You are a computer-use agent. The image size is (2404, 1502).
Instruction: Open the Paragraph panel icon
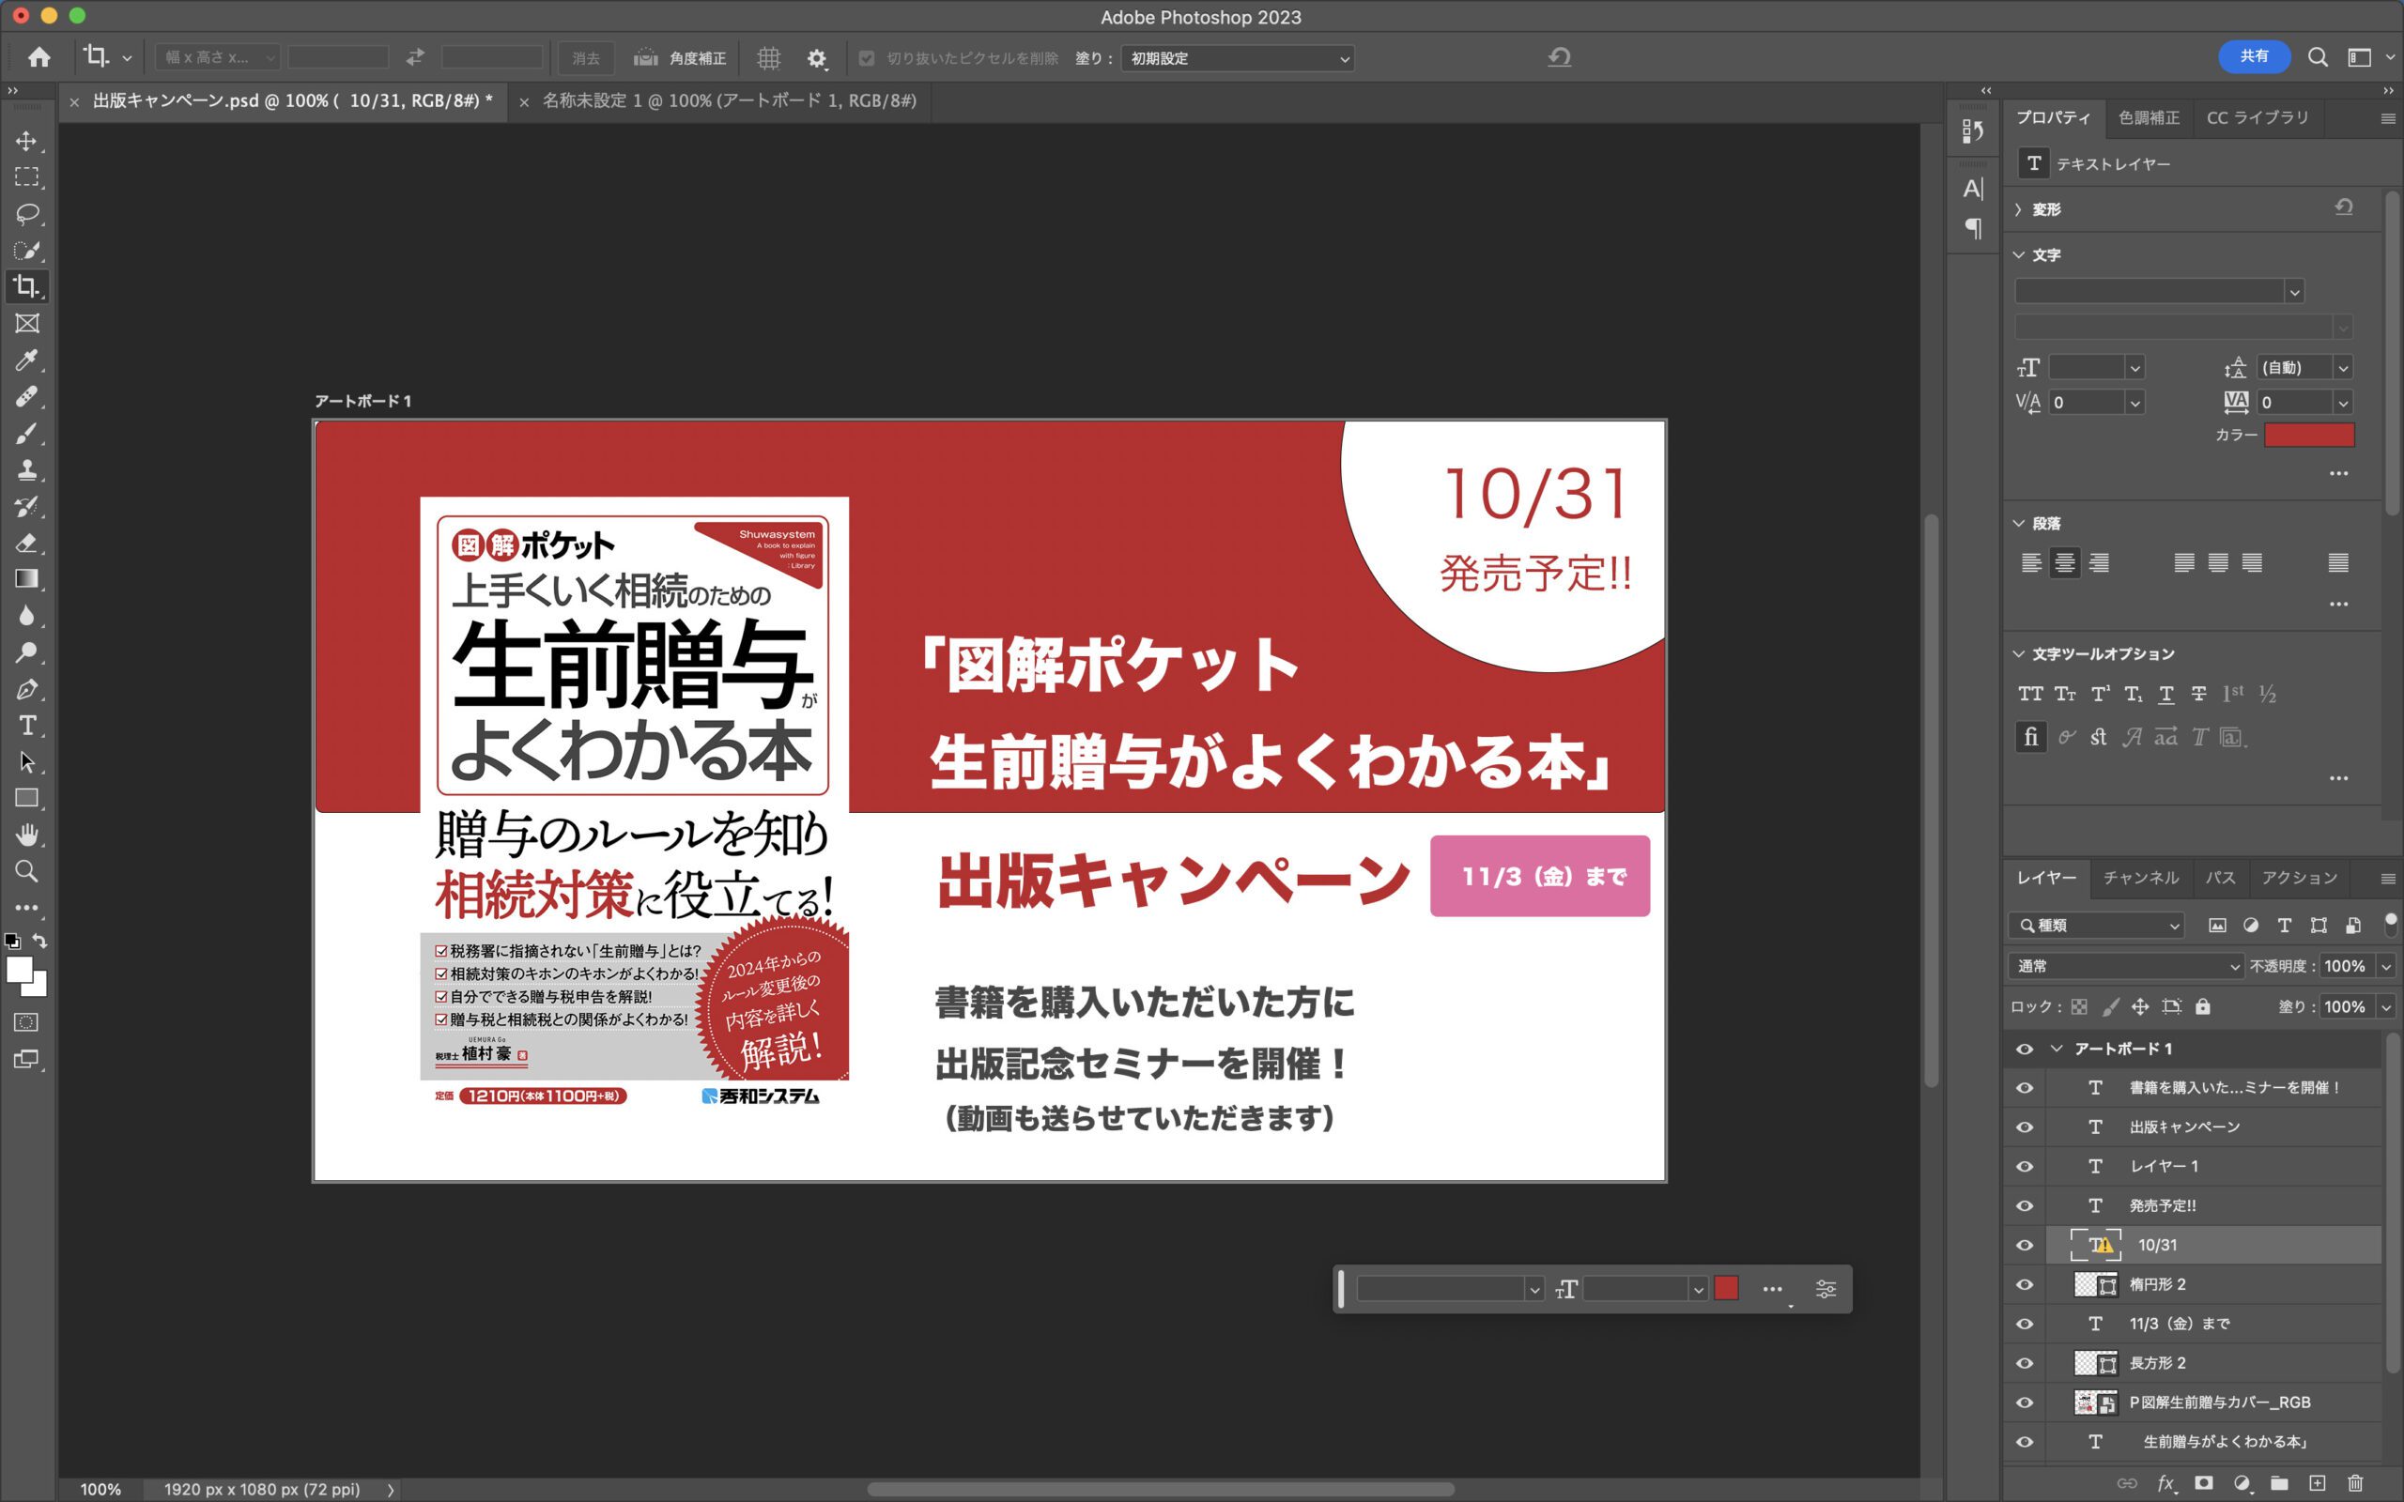click(1973, 228)
